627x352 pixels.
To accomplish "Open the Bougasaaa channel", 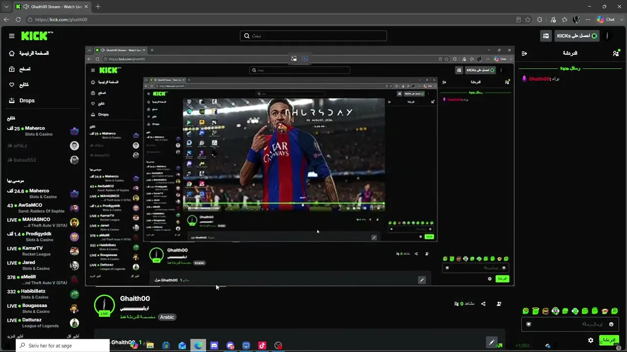I will pos(43,308).
